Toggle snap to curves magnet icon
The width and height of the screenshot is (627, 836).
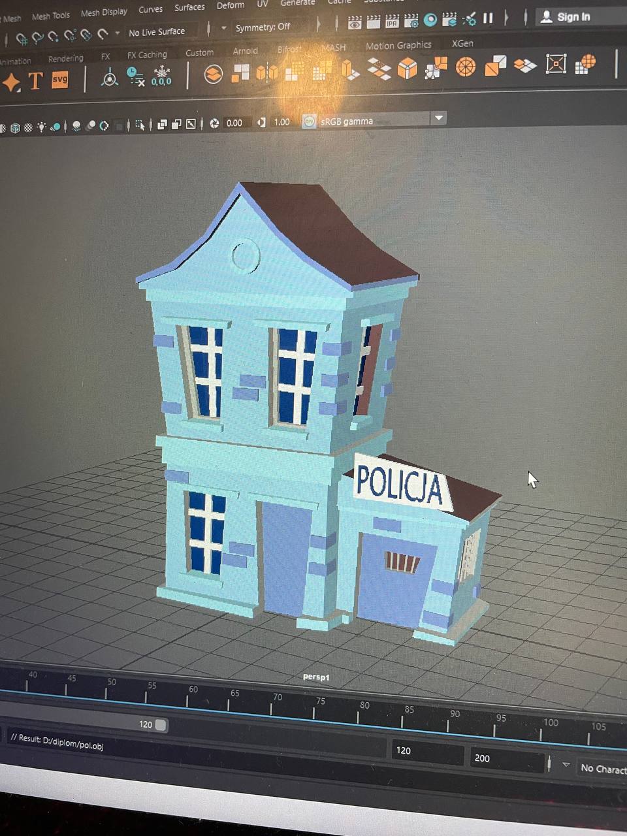[x=37, y=37]
